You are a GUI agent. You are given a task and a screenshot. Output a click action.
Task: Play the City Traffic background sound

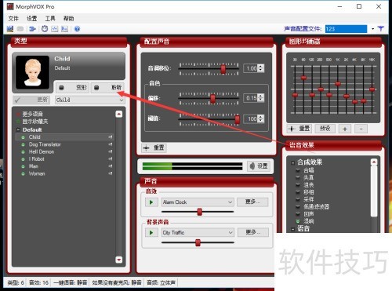(151, 232)
